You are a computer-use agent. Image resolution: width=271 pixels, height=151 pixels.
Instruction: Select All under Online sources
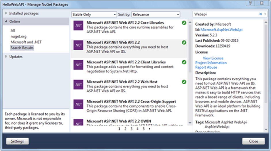coord(13,30)
